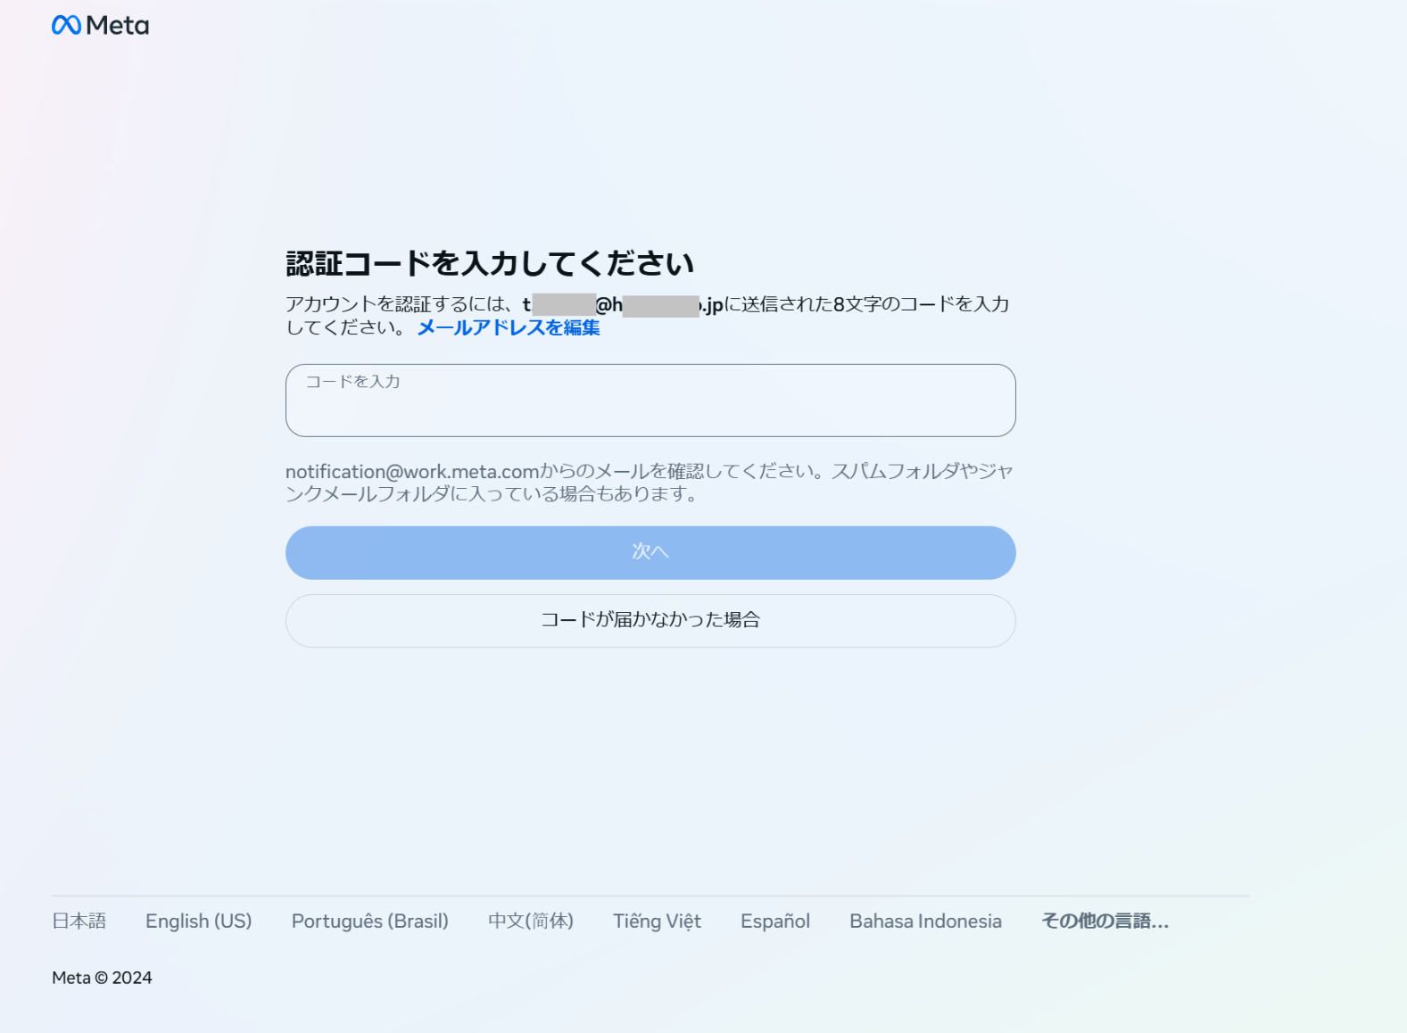Expand その他の言語... for more languages
The height and width of the screenshot is (1033, 1407).
[x=1105, y=921]
